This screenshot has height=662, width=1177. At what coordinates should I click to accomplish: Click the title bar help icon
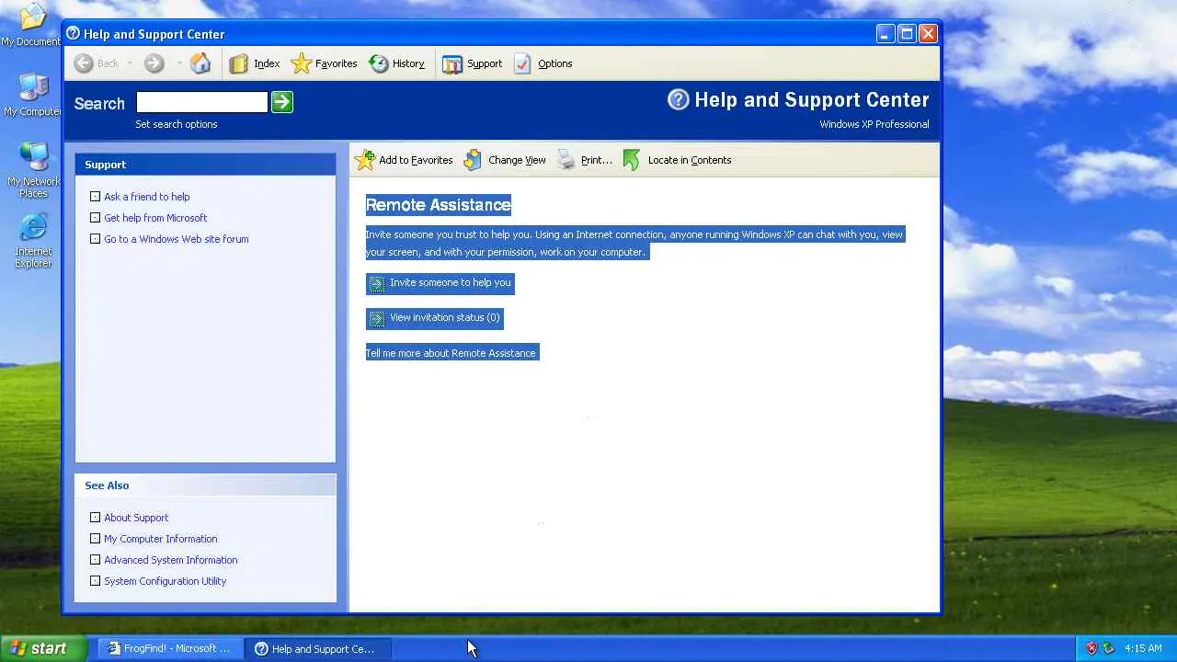(x=74, y=34)
